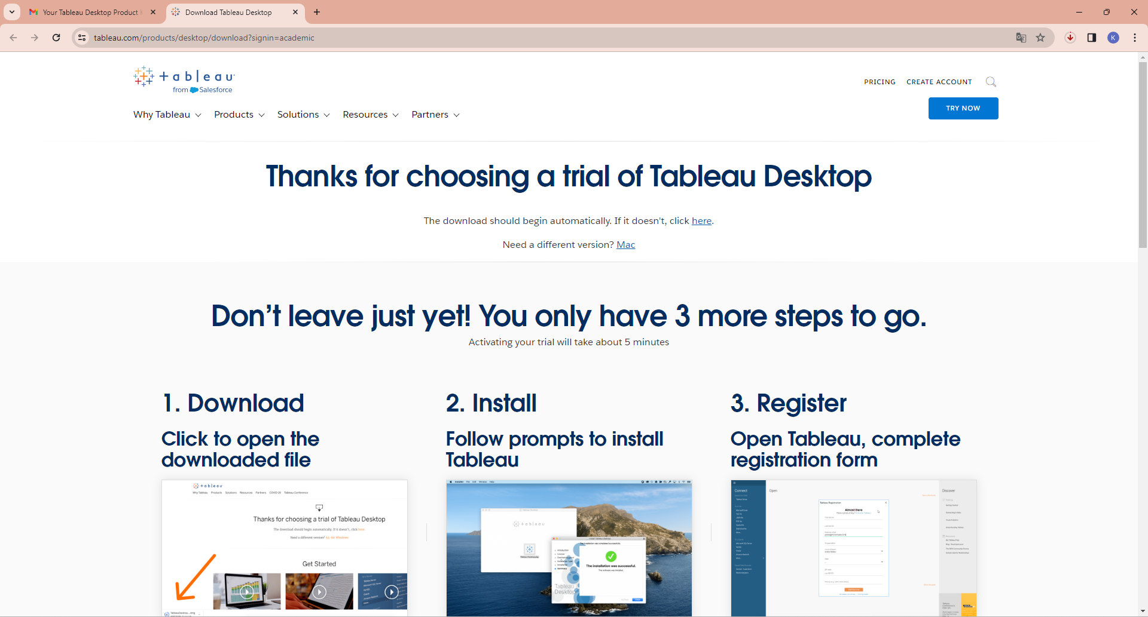Image resolution: width=1148 pixels, height=617 pixels.
Task: Click the browser forward arrow
Action: pos(35,38)
